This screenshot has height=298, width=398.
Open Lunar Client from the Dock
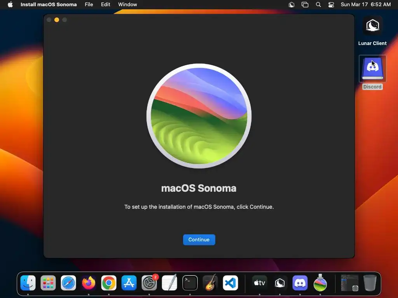point(280,283)
